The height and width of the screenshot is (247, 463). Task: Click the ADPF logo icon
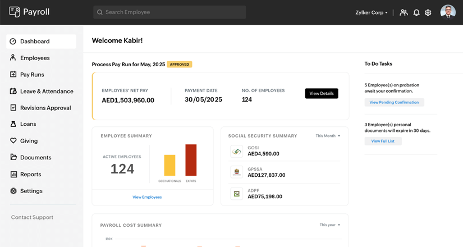click(237, 194)
